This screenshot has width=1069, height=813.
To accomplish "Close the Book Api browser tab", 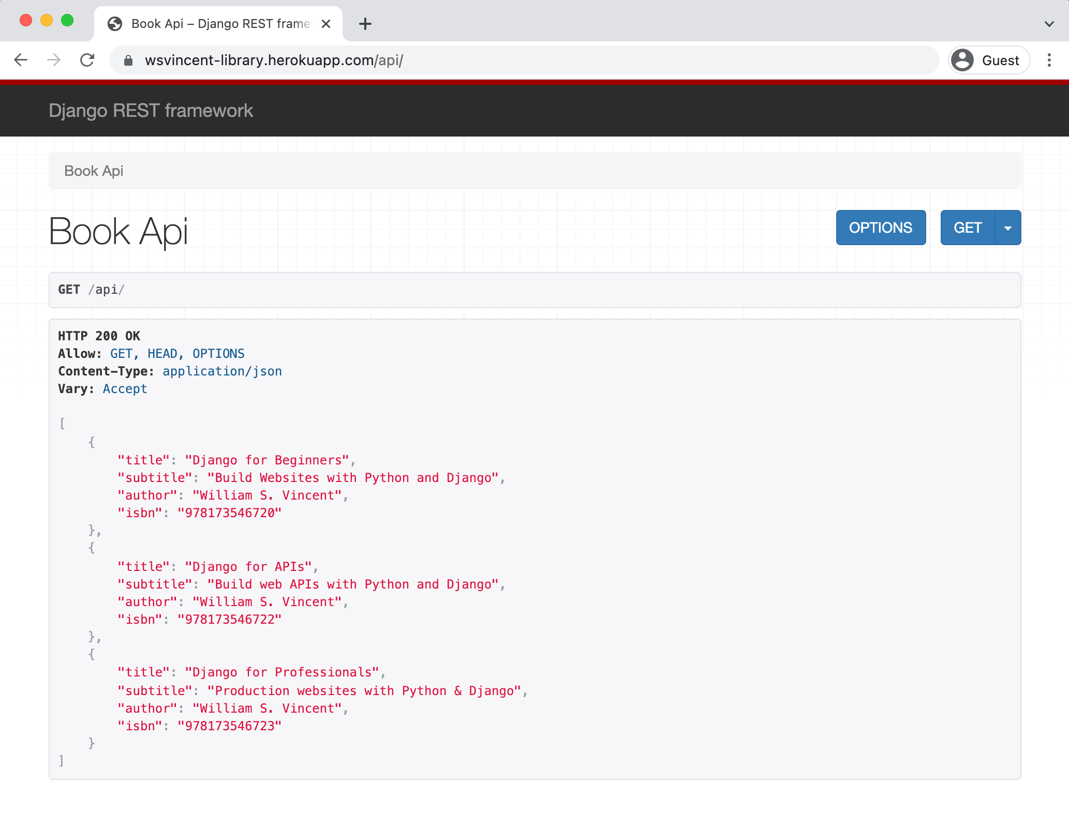I will click(x=326, y=24).
